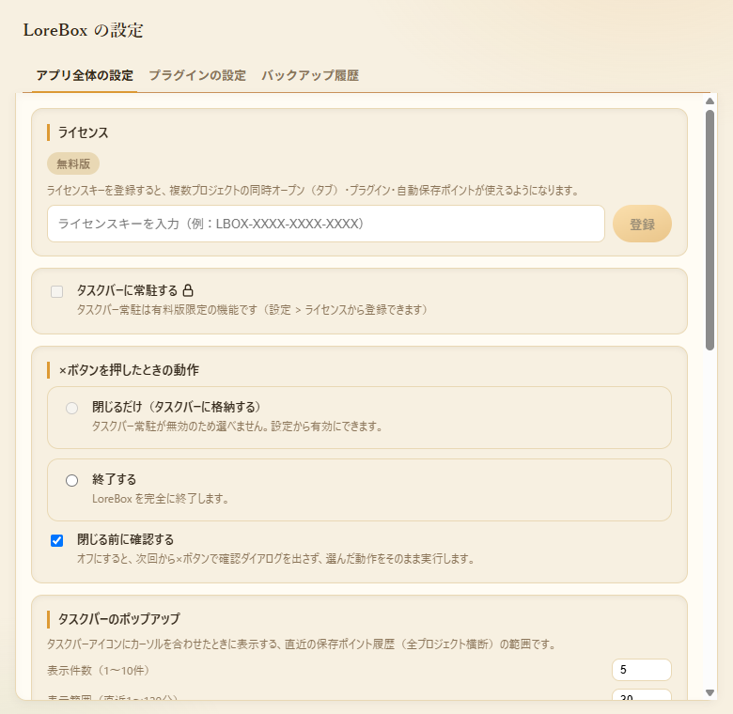Click the vertical scrollbar thumb

[x=710, y=230]
